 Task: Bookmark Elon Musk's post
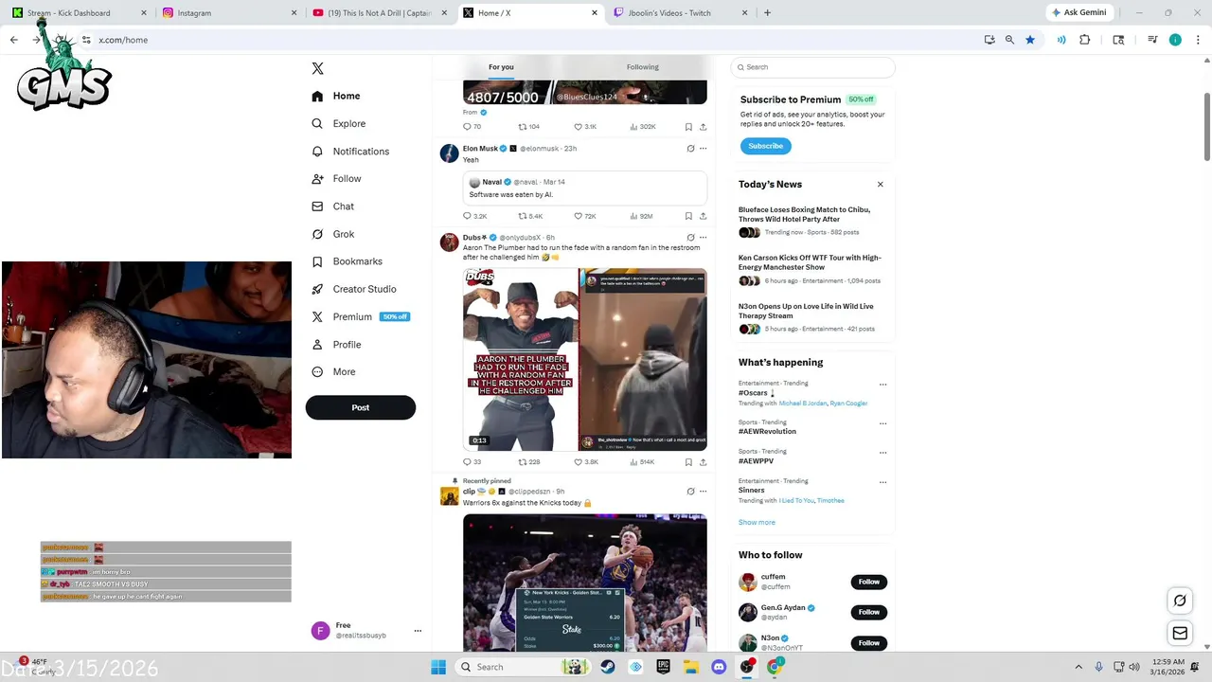(x=688, y=216)
